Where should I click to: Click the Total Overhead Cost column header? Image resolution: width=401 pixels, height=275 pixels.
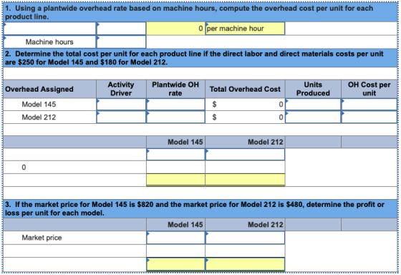(x=245, y=89)
